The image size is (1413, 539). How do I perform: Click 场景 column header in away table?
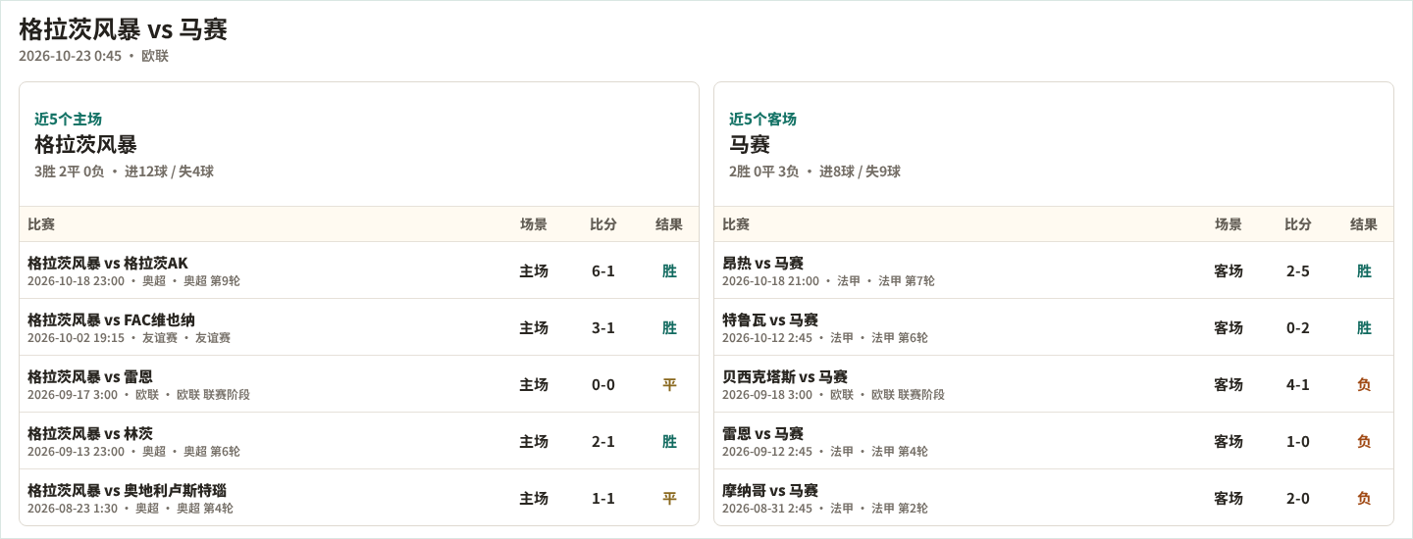(1229, 224)
